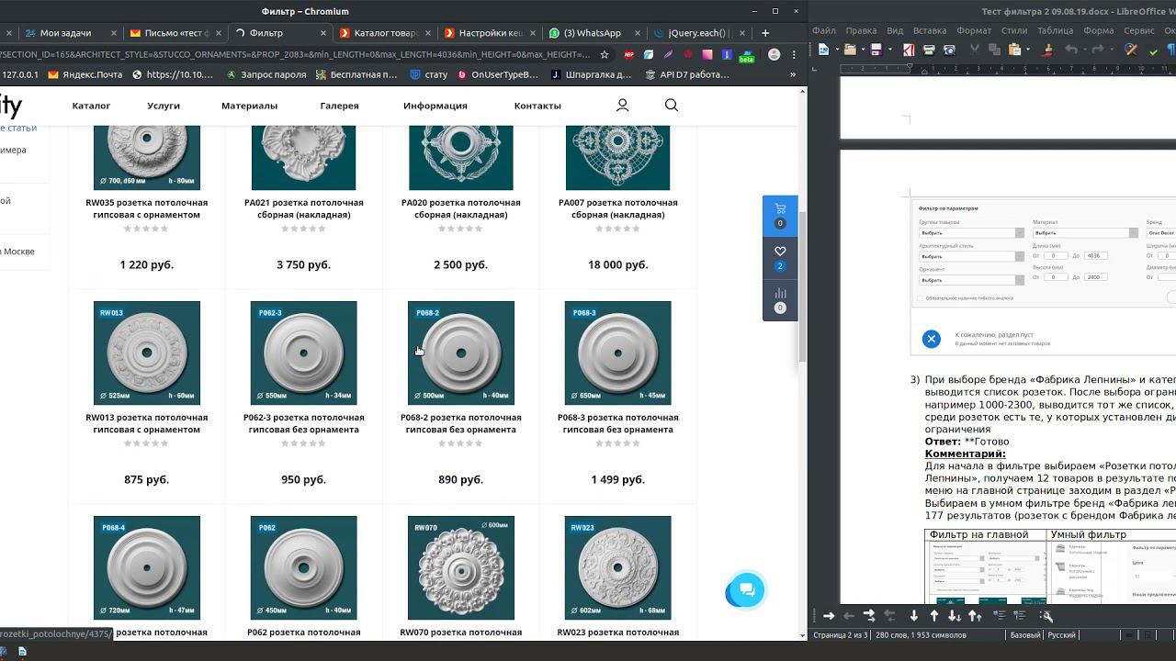The height and width of the screenshot is (661, 1176).
Task: Click the Move Down arrow in LibreOffice
Action: coord(913,616)
